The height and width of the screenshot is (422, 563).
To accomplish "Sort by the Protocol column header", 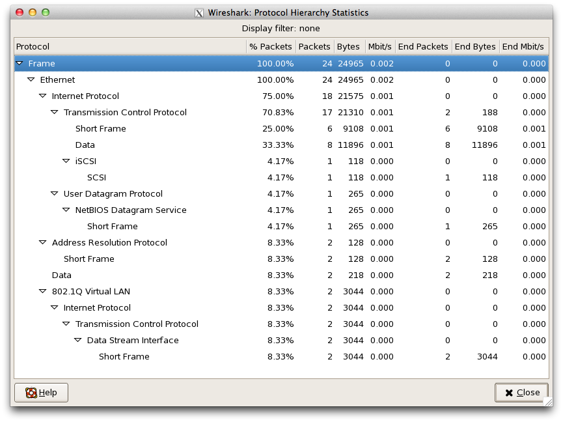I will point(130,47).
